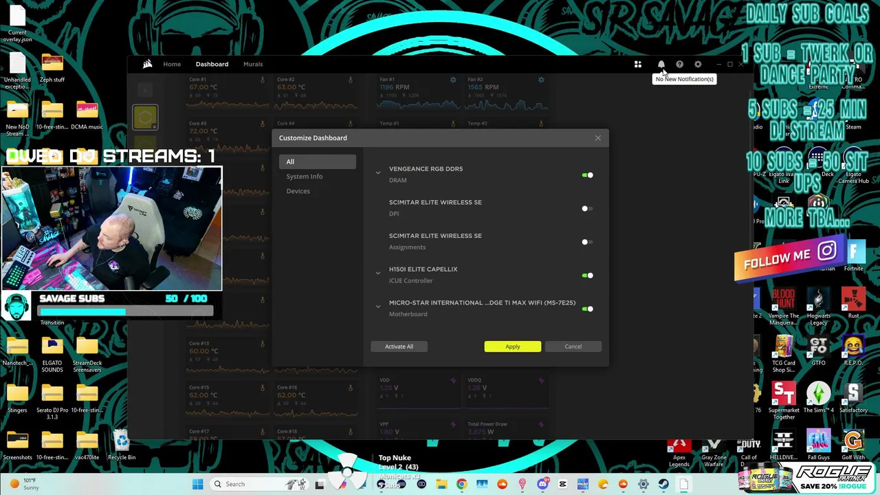Open Discord from the taskbar

tap(542, 484)
